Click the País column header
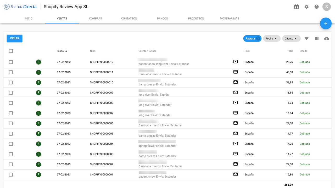Viewport: 335px width, 188px height. 247,51
